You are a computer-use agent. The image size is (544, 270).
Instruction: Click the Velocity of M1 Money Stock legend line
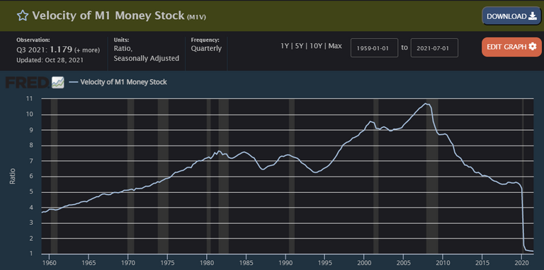(73, 83)
